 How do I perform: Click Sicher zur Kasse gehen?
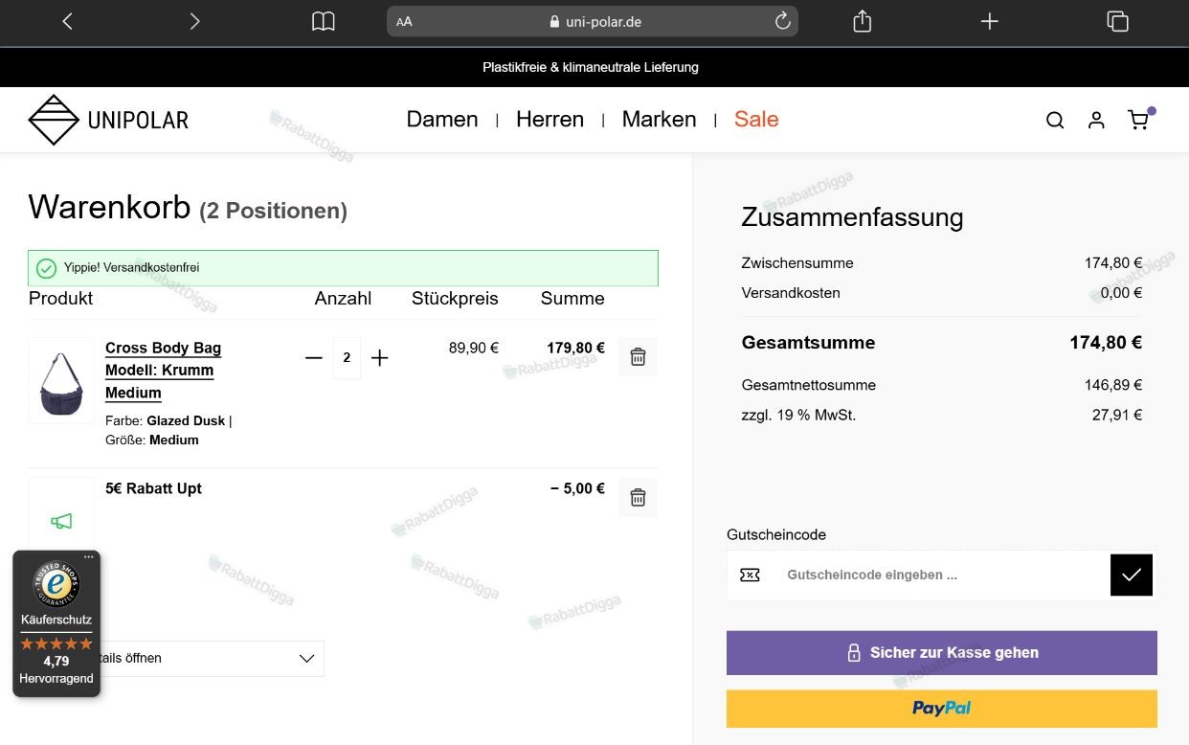click(942, 653)
